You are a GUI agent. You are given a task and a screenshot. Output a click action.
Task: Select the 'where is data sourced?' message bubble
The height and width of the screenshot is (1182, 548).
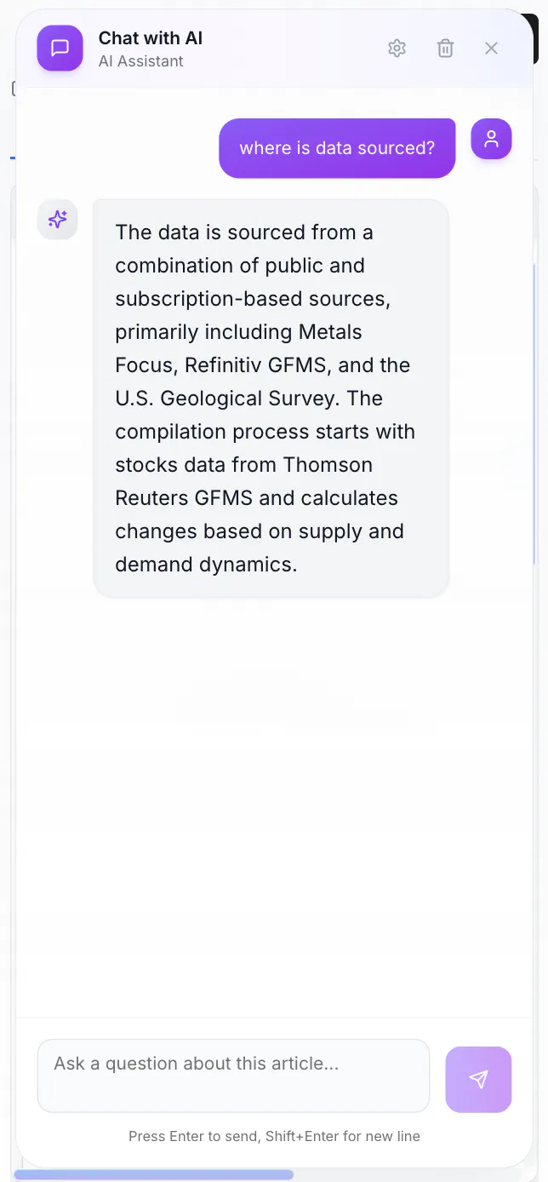[337, 148]
